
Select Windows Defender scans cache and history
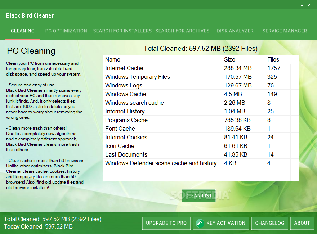pyautogui.click(x=201, y=163)
